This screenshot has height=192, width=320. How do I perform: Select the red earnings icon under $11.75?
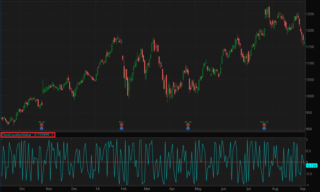[x=264, y=125]
